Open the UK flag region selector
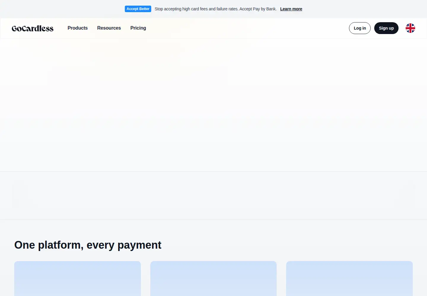This screenshot has height=296, width=427. [410, 28]
